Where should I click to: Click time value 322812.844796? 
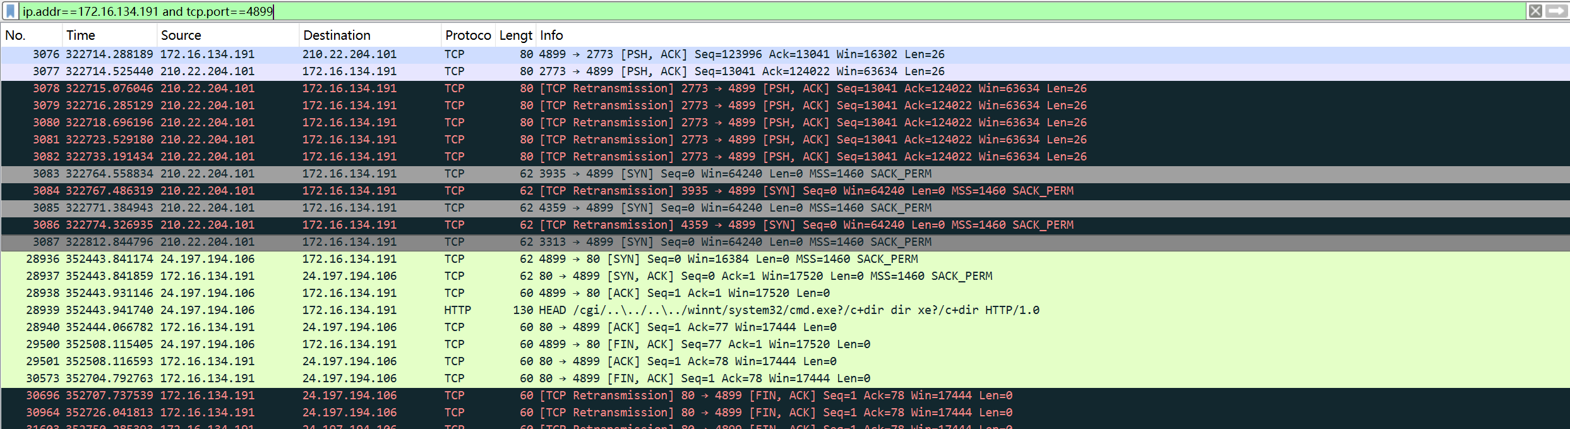(x=109, y=242)
